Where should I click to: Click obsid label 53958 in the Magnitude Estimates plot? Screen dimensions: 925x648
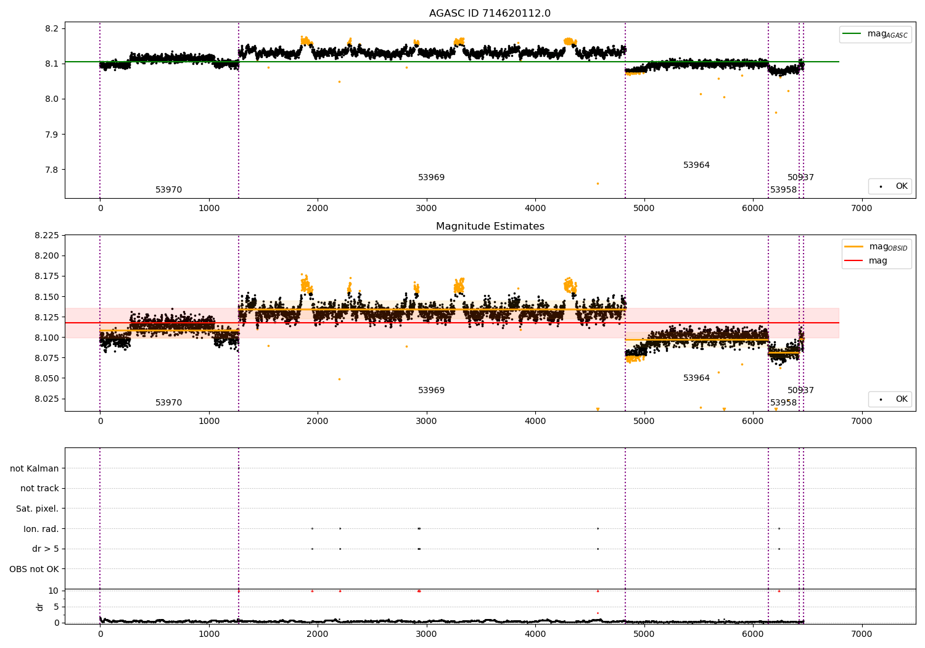pos(783,402)
